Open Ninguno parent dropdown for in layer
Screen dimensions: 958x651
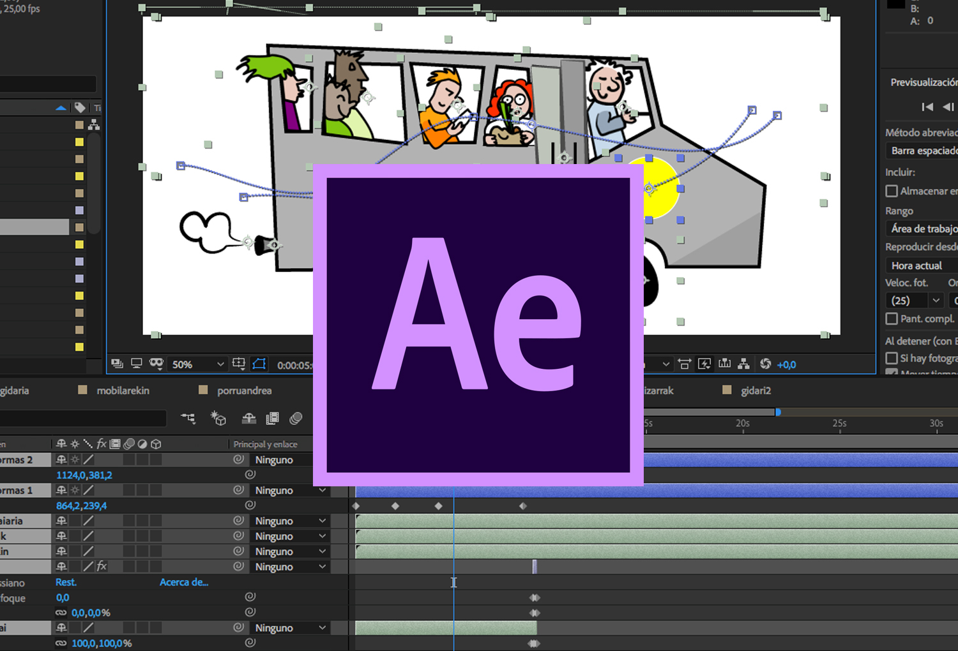[x=290, y=551]
